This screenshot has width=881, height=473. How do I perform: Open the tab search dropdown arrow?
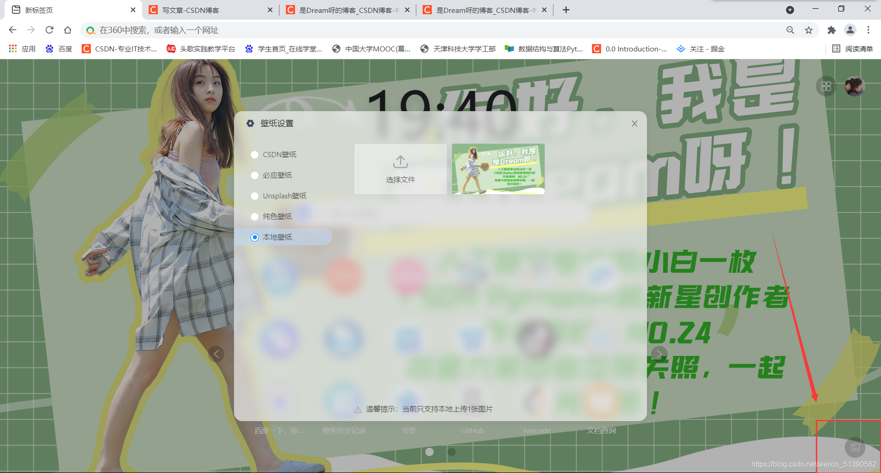tap(790, 10)
